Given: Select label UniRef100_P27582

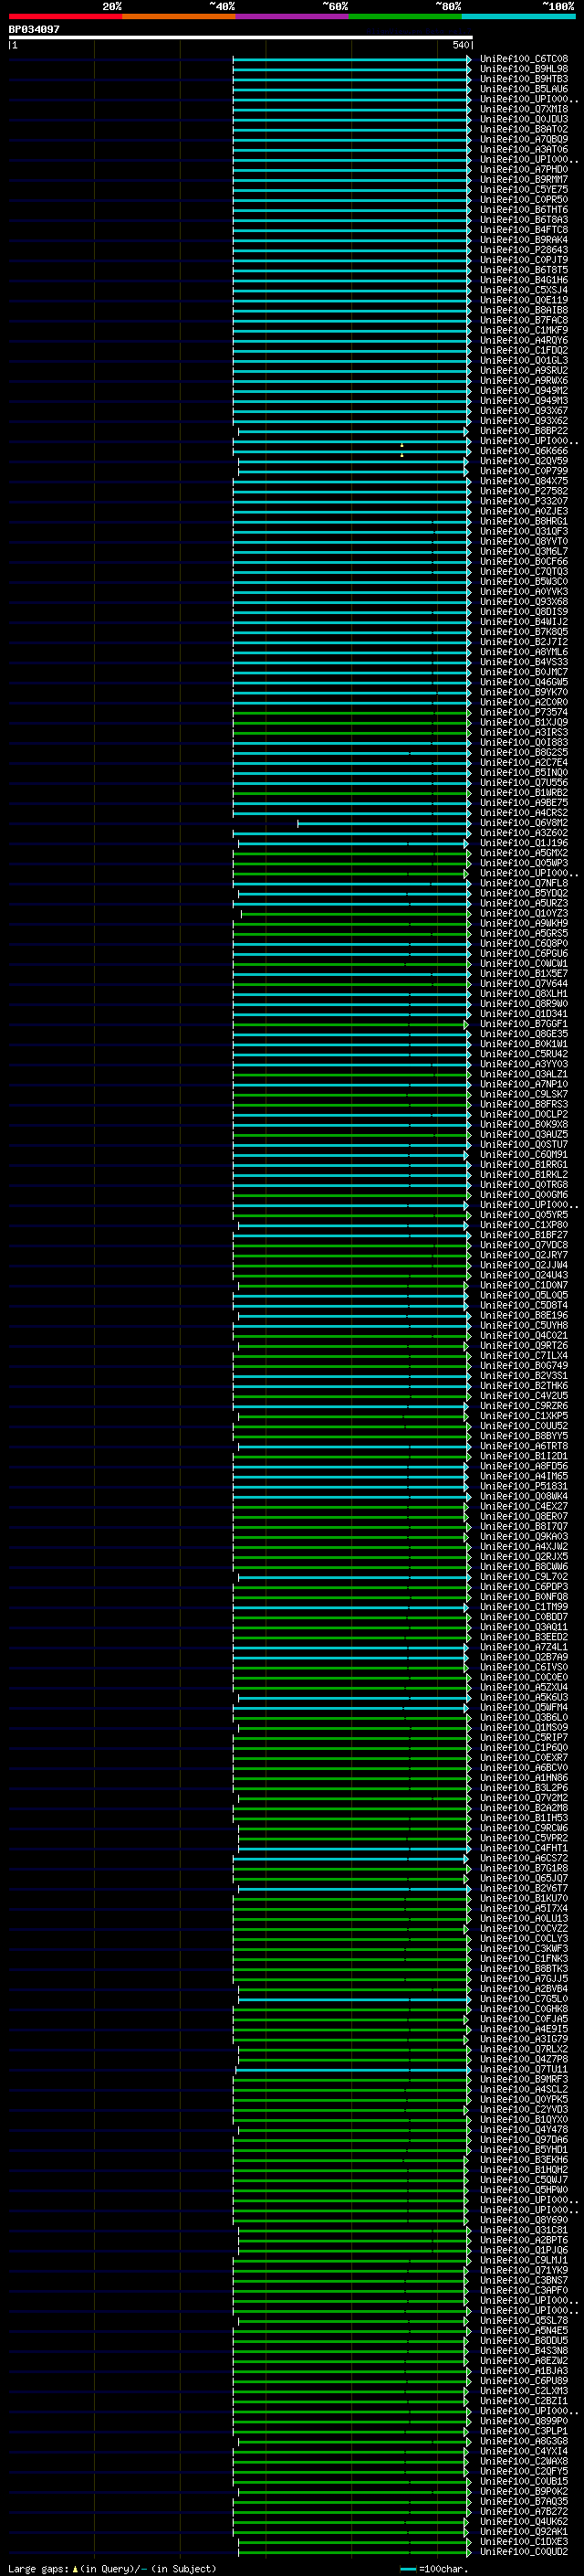Looking at the screenshot, I should 523,491.
